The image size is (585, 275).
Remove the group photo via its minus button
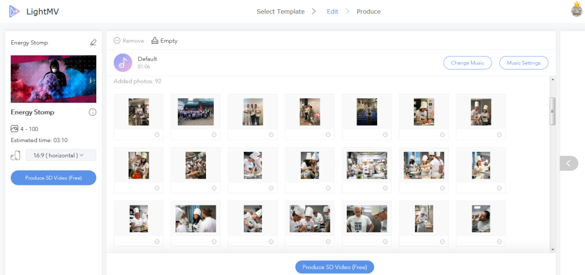point(214,135)
